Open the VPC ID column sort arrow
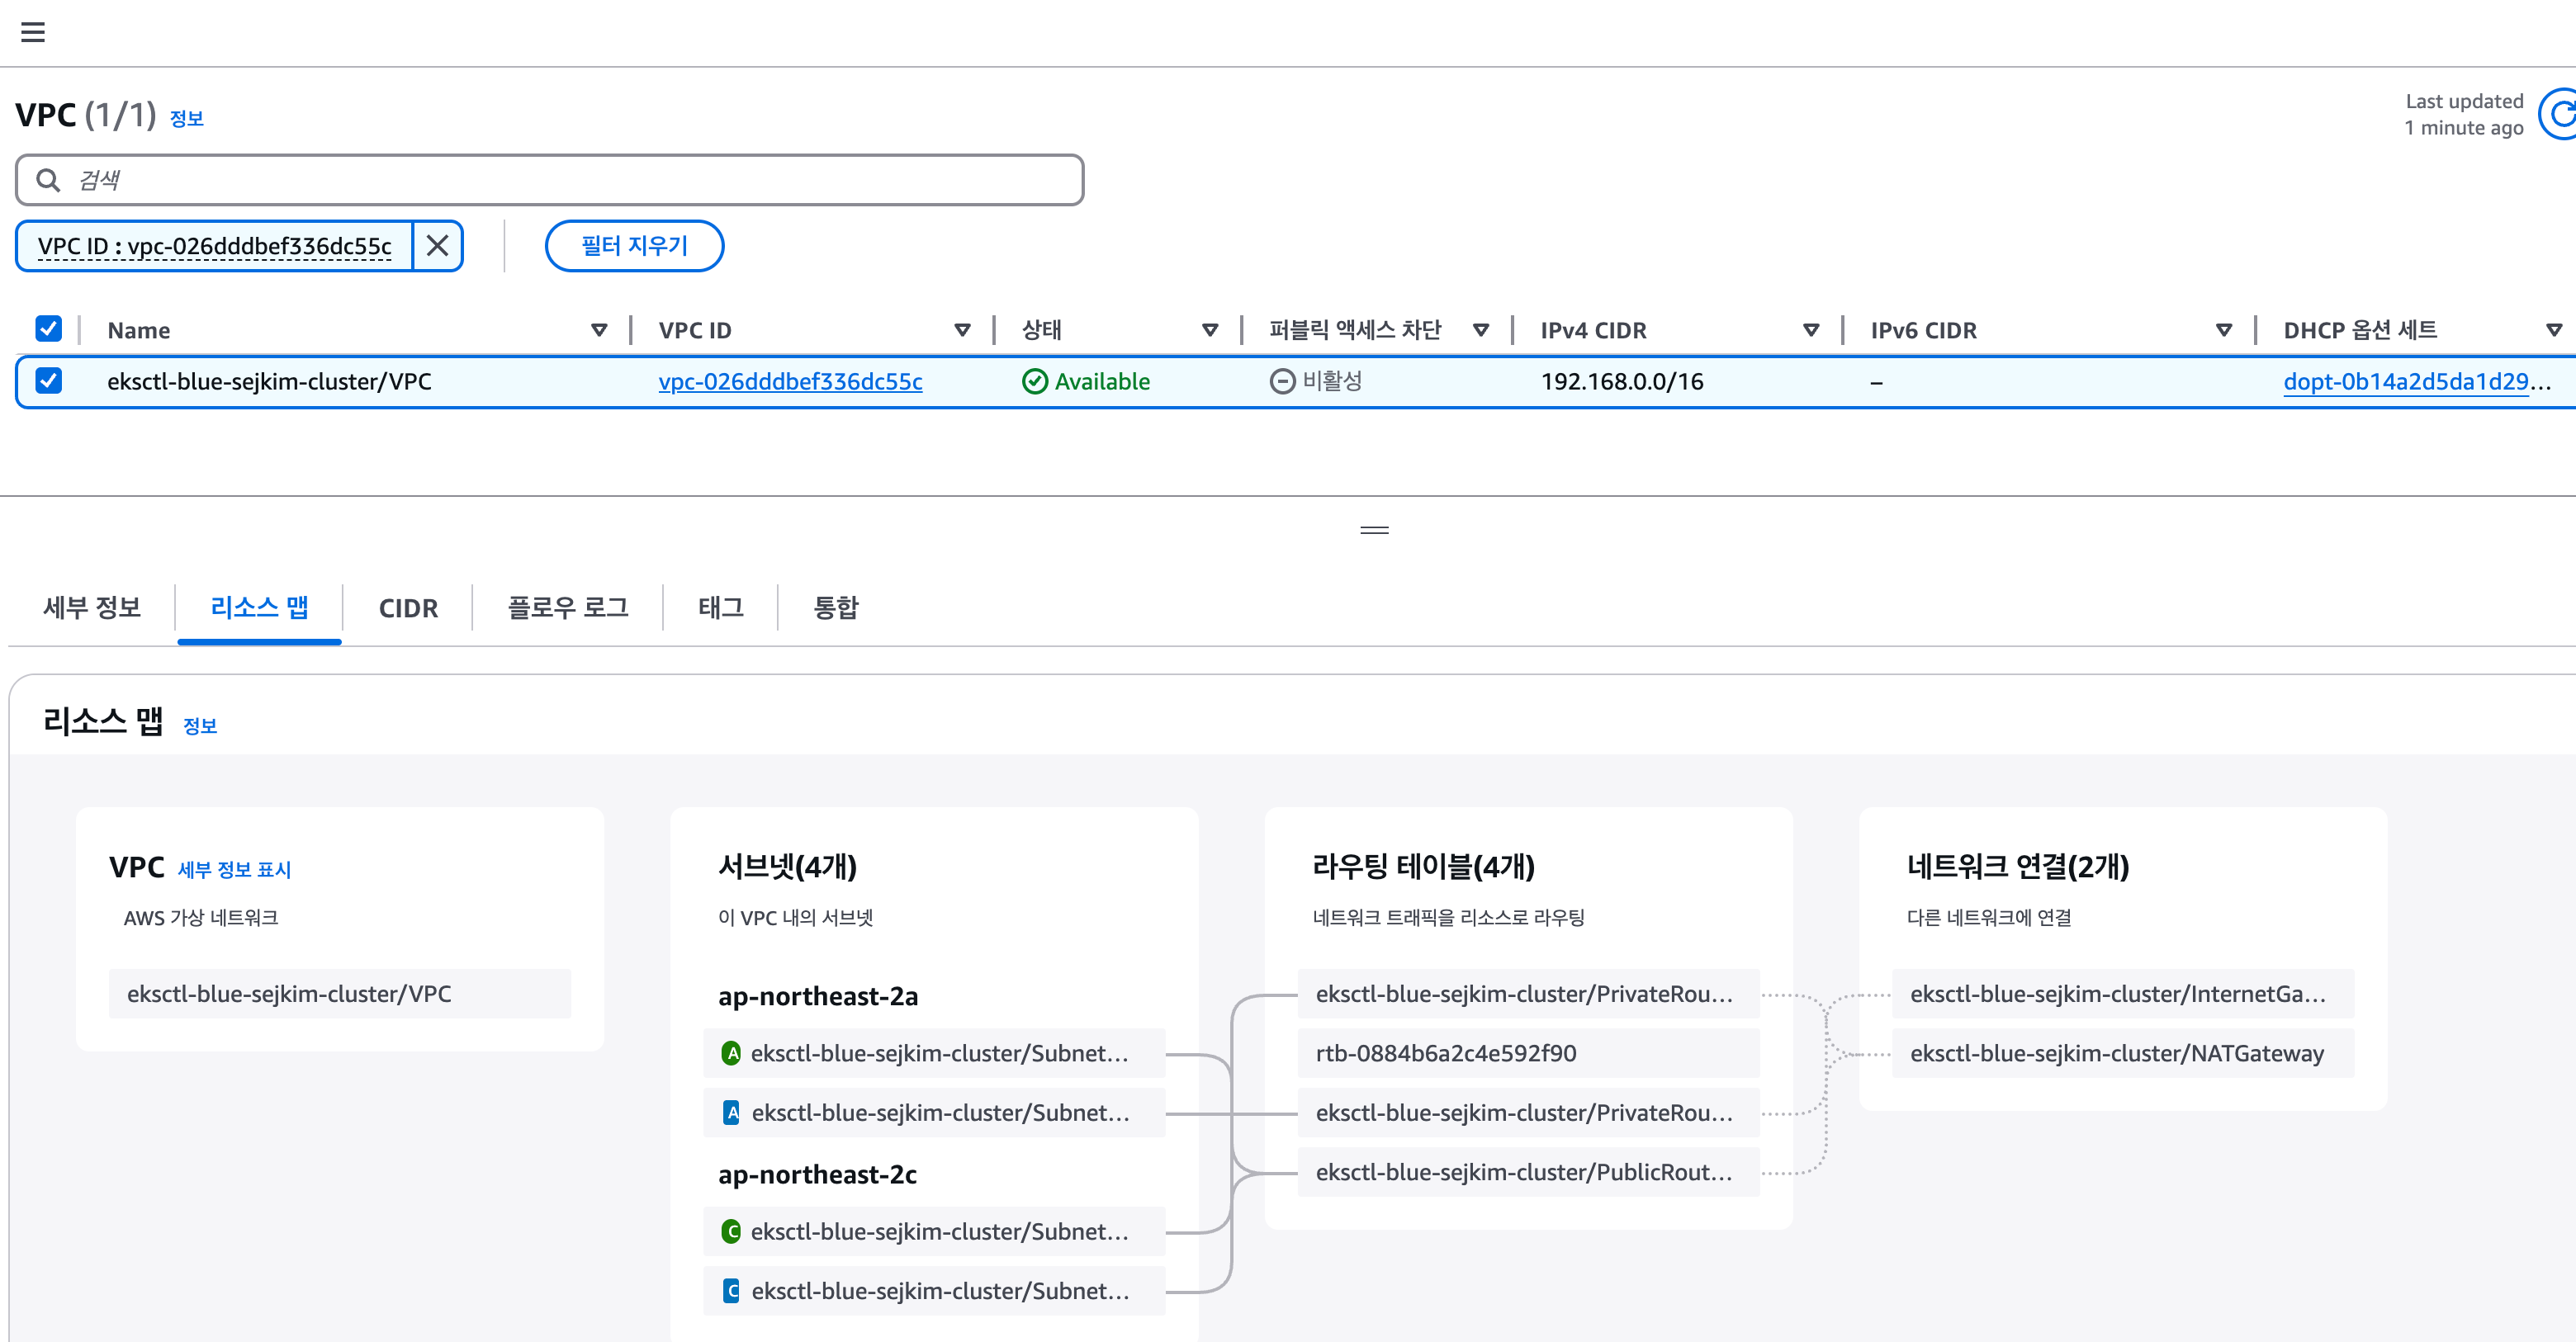The image size is (2576, 1342). (962, 330)
